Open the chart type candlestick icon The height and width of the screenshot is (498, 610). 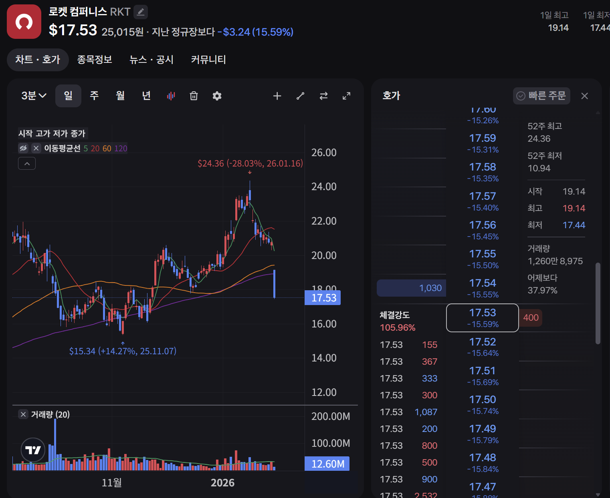pos(171,96)
